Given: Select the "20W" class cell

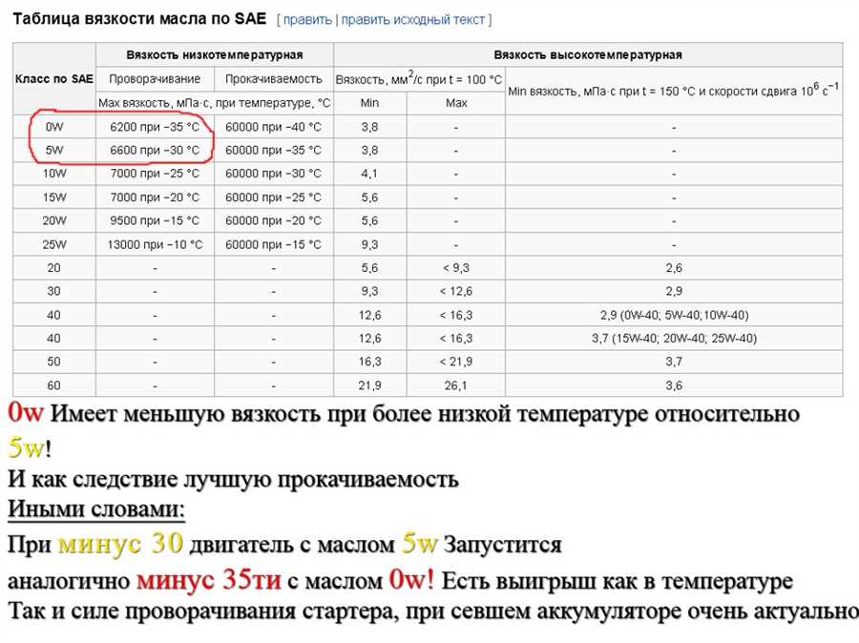Looking at the screenshot, I should 54,220.
